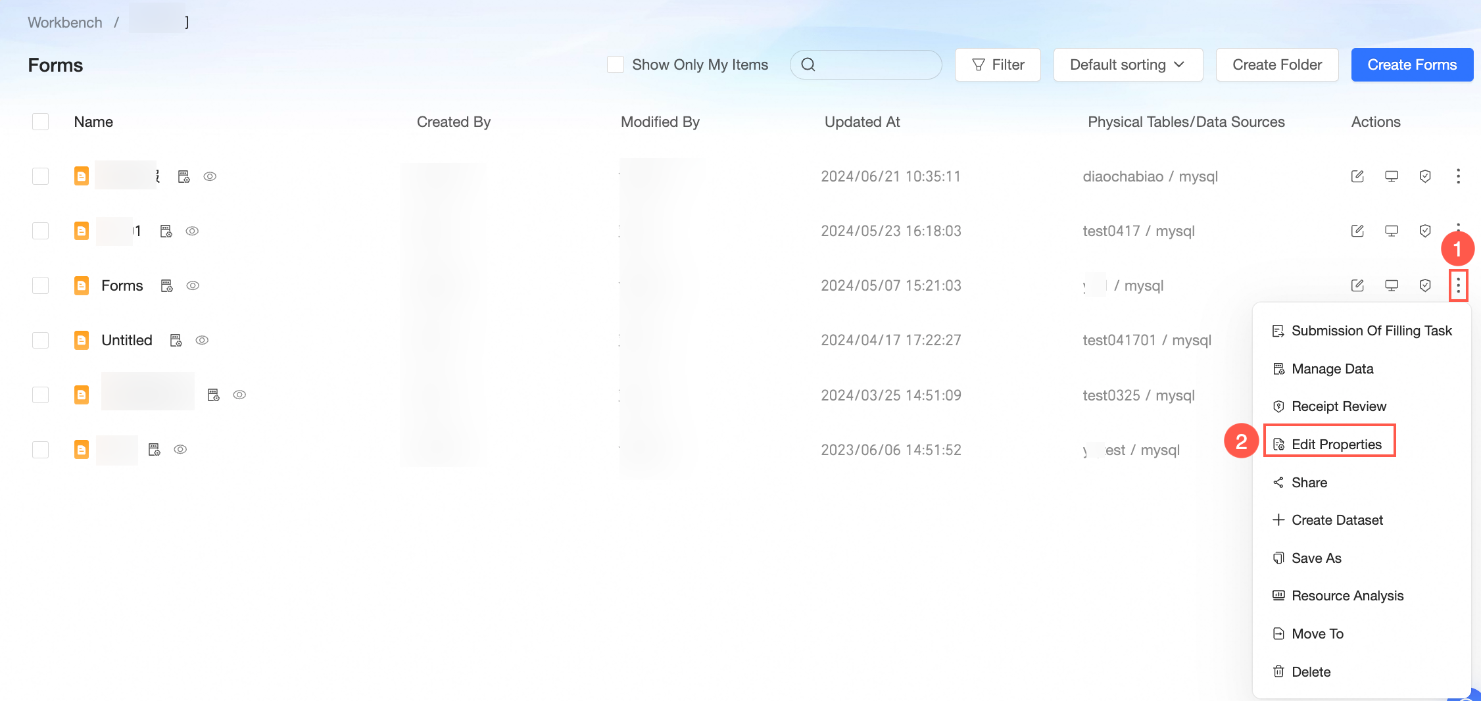Click the eye icon in the test0417 row

click(192, 231)
